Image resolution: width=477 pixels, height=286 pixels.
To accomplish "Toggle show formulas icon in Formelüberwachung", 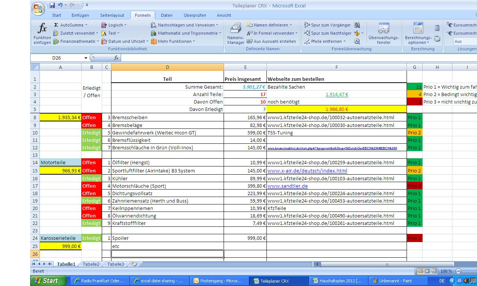I will 357,25.
